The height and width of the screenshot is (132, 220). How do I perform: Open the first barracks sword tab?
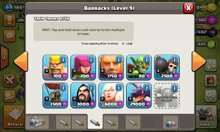[x=64, y=122]
